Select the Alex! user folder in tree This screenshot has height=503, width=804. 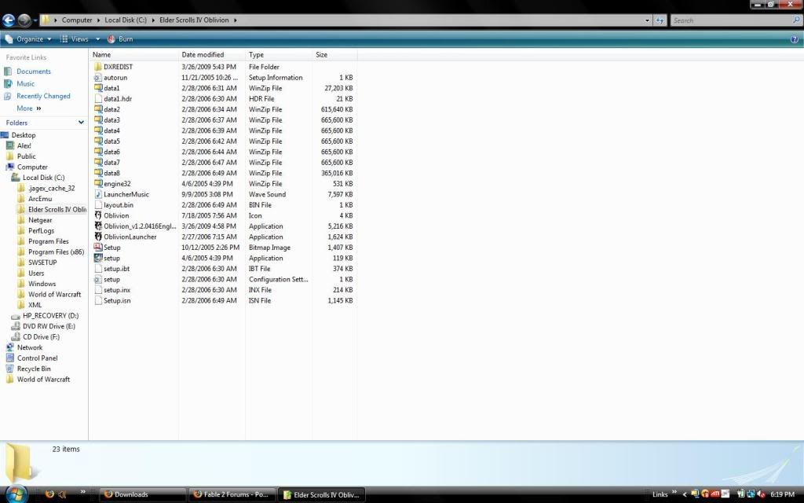click(x=24, y=145)
